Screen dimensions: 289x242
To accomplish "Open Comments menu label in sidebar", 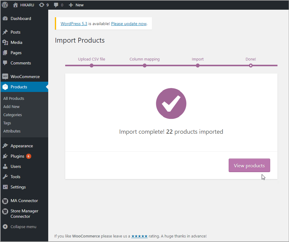I will [21, 63].
